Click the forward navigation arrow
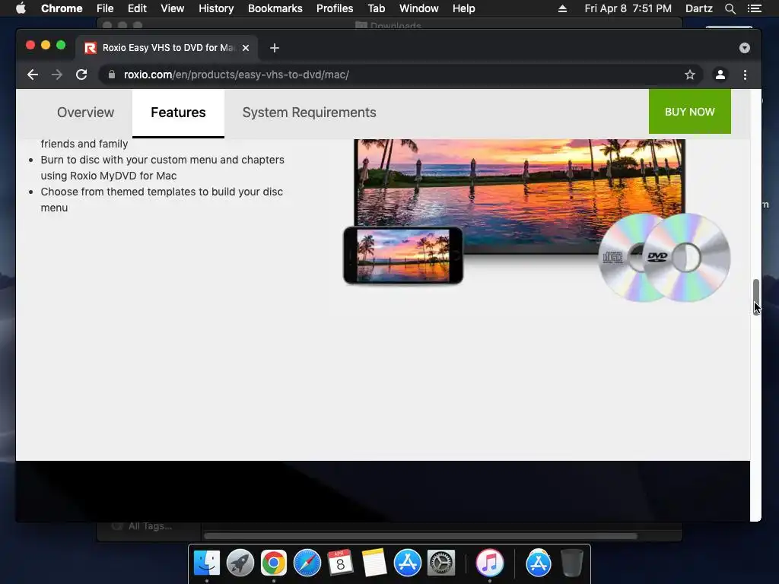Image resolution: width=779 pixels, height=584 pixels. pos(57,75)
